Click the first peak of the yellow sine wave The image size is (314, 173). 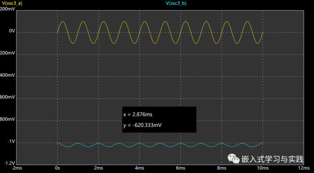point(63,21)
